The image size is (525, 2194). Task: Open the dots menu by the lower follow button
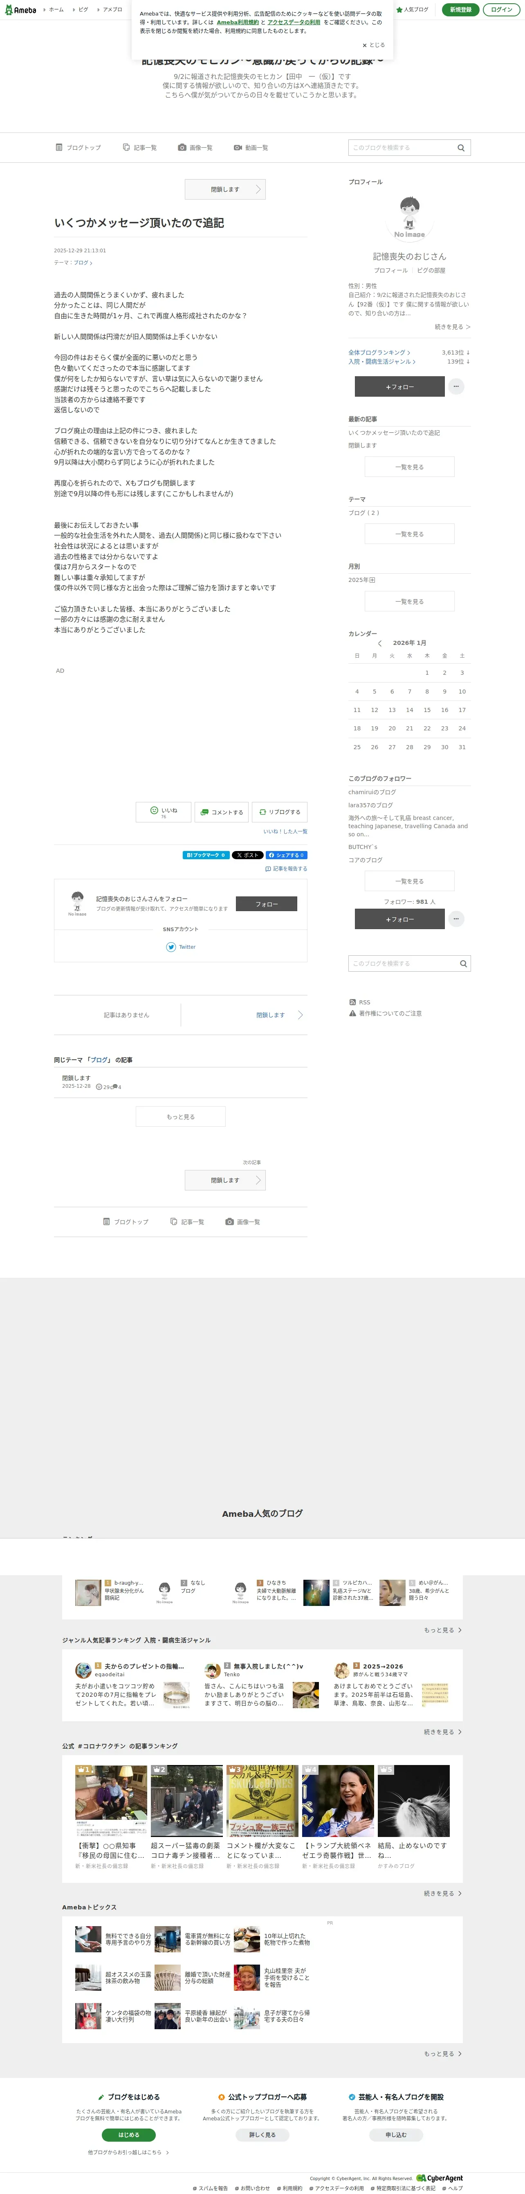[x=456, y=919]
